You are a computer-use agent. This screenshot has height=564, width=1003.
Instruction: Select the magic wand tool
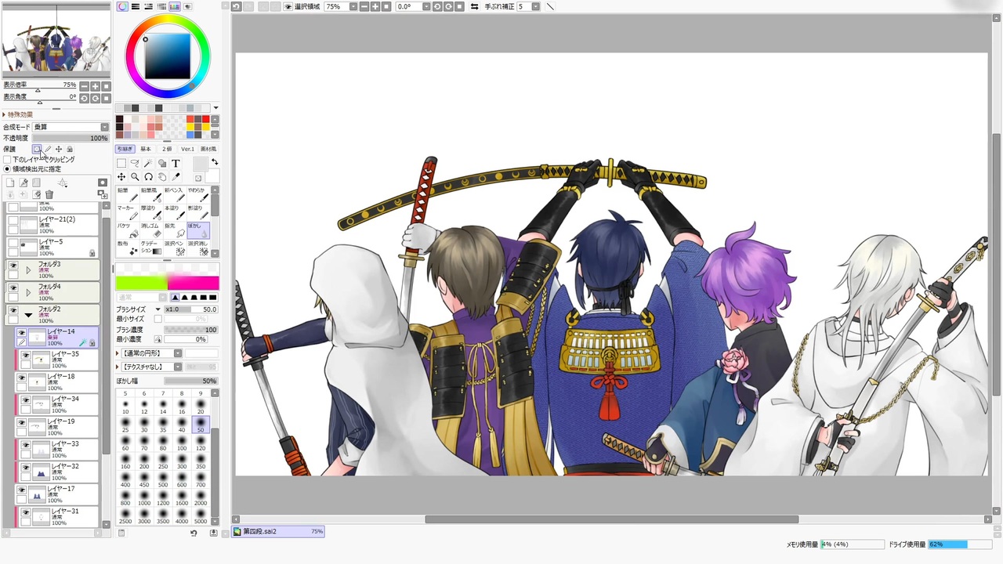148,164
